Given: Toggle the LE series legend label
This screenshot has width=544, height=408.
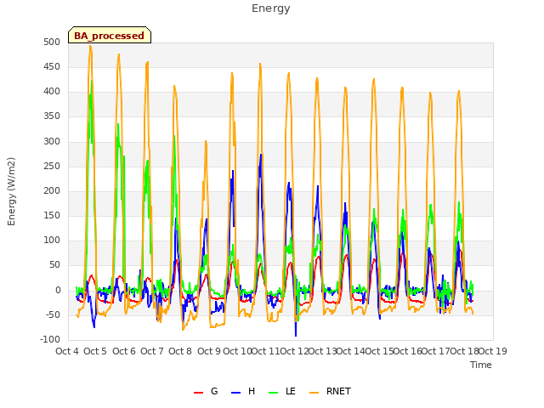Looking at the screenshot, I should [291, 391].
